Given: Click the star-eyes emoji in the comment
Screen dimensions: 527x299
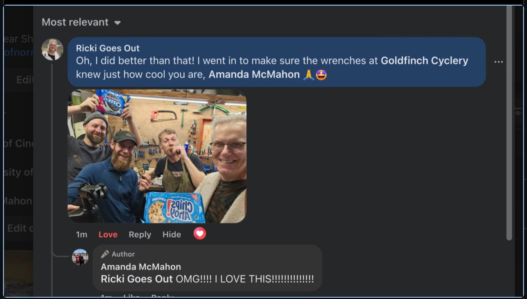Looking at the screenshot, I should click(x=321, y=75).
